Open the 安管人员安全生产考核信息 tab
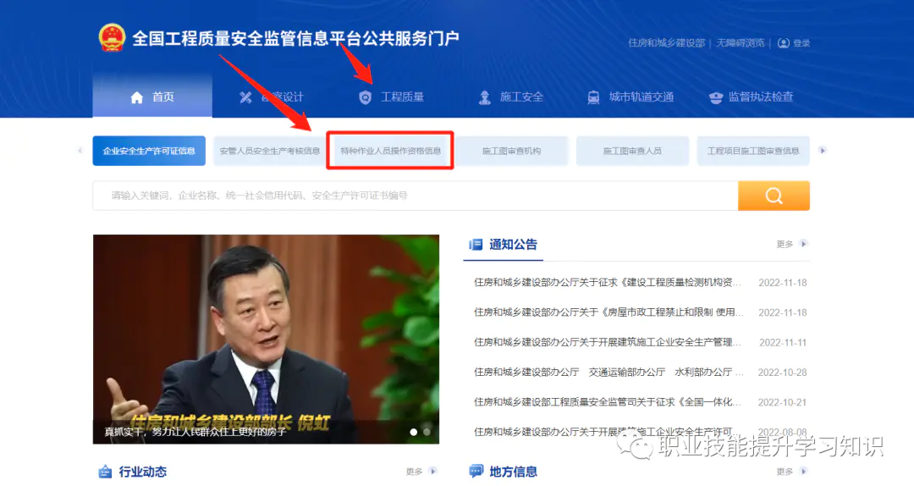The height and width of the screenshot is (486, 914). pyautogui.click(x=269, y=152)
